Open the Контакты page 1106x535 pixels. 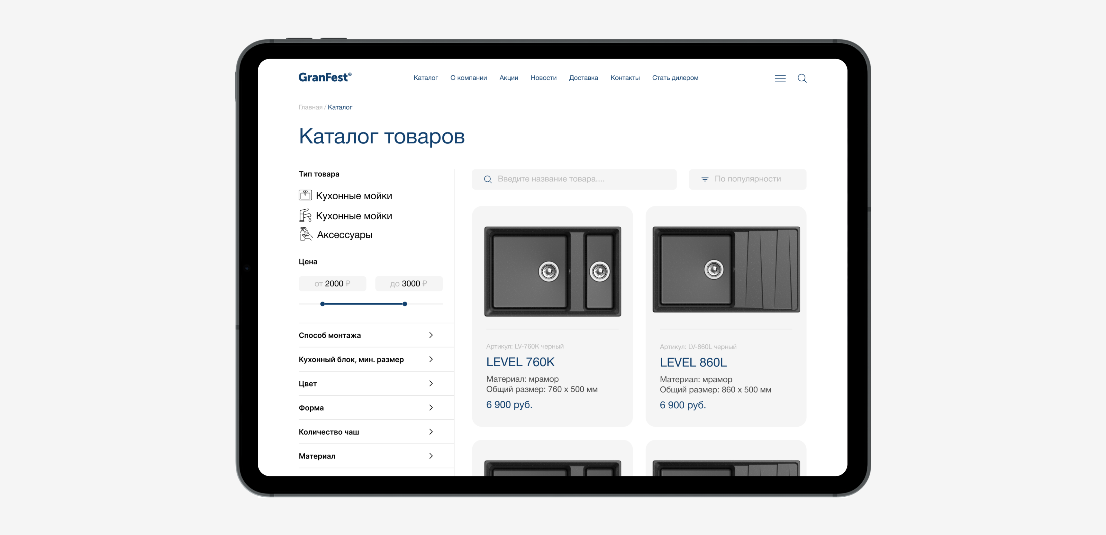625,78
